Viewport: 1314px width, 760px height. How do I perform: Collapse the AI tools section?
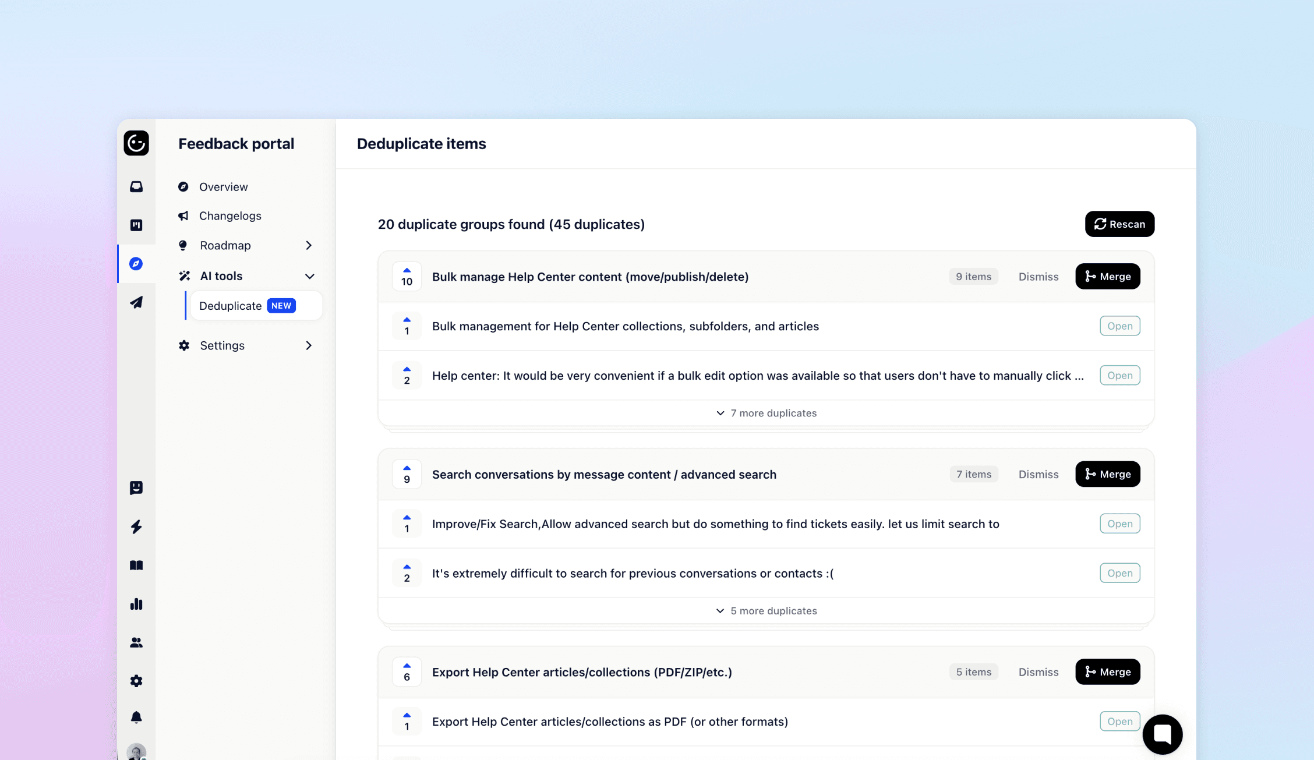(309, 276)
